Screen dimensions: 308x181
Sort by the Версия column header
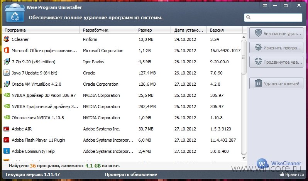(225, 30)
